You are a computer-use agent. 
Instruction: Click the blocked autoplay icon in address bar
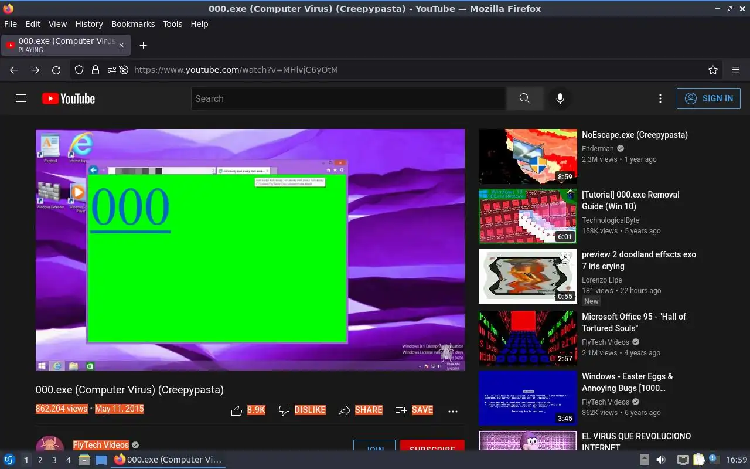tap(124, 70)
